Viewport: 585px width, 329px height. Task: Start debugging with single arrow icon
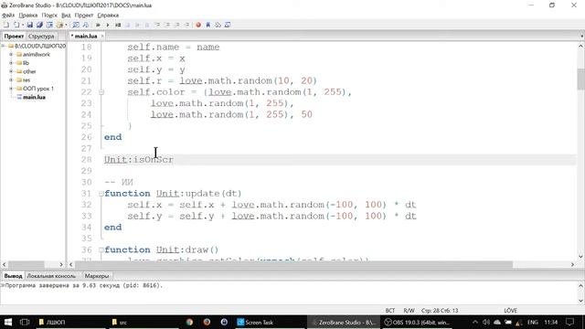point(108,25)
